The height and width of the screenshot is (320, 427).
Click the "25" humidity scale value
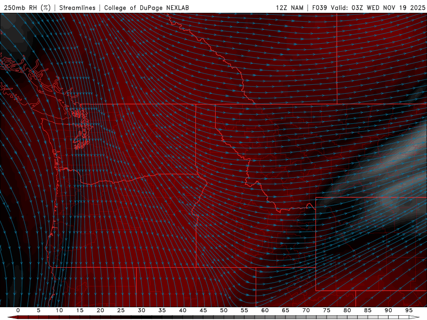coord(121,310)
